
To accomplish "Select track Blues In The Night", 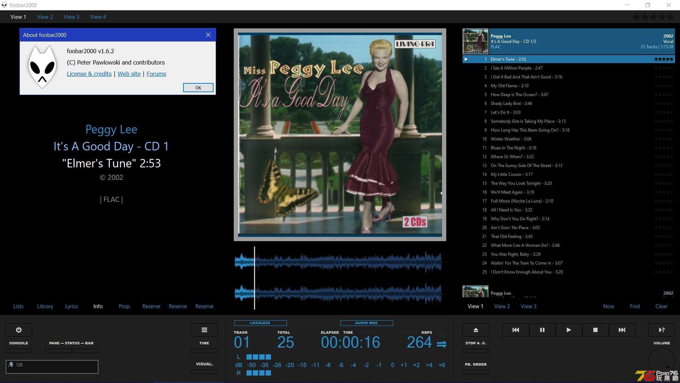I will (569, 148).
